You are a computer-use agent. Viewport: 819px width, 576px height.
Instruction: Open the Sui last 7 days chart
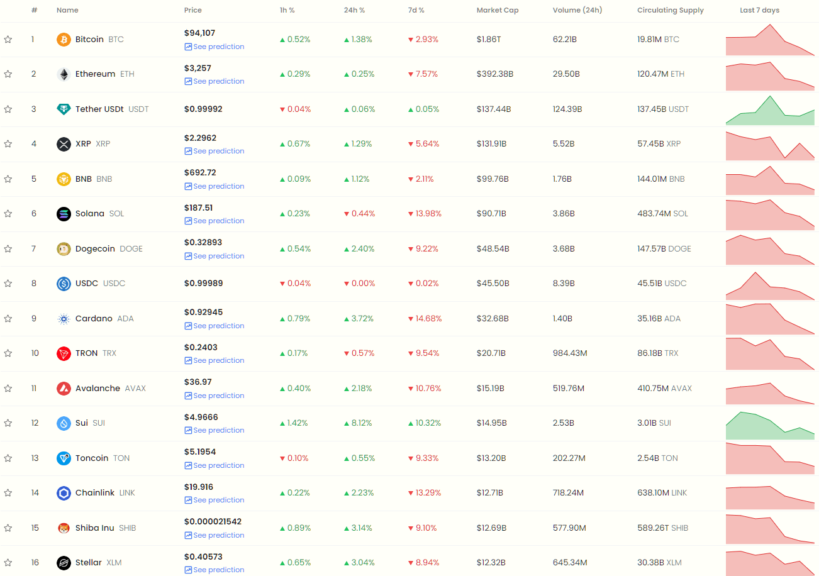770,425
